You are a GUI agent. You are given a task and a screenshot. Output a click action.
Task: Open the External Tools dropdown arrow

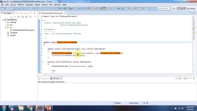(73, 8)
